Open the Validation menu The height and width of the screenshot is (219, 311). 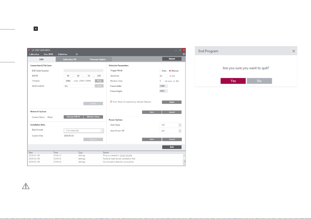coord(62,54)
